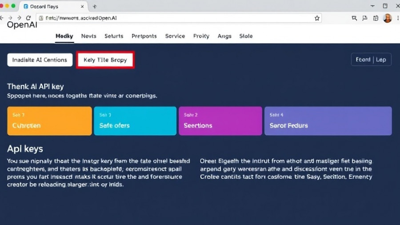The height and width of the screenshot is (225, 400).
Task: Open the cyan Safe ofers card
Action: 135,121
